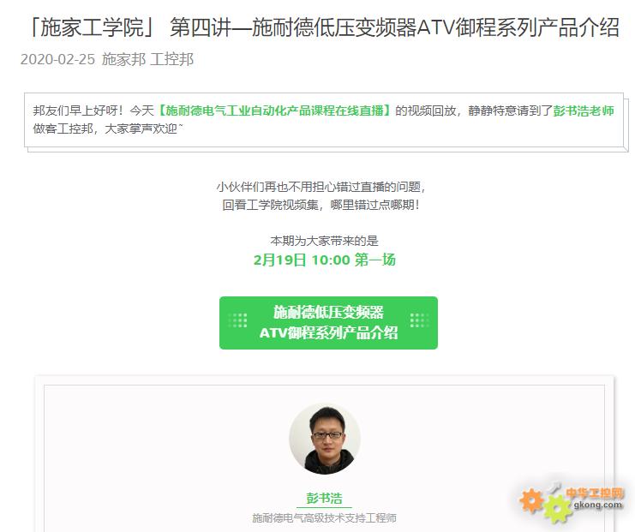Click the green gear logo icon
Screen dimensions: 635x532
coord(557,509)
